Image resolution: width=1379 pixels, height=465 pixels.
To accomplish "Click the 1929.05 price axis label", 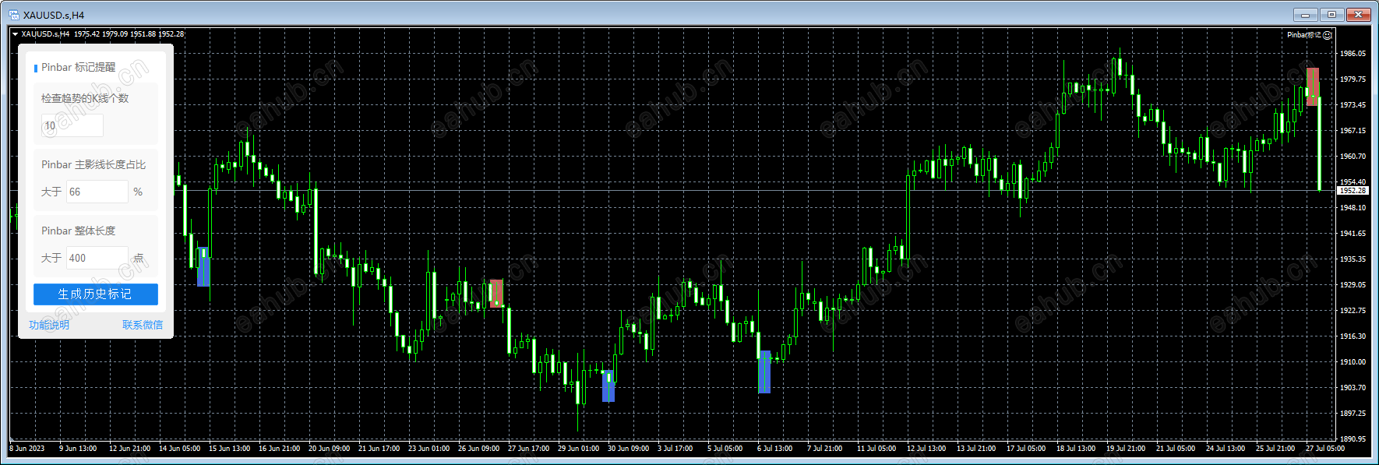I will (1353, 285).
